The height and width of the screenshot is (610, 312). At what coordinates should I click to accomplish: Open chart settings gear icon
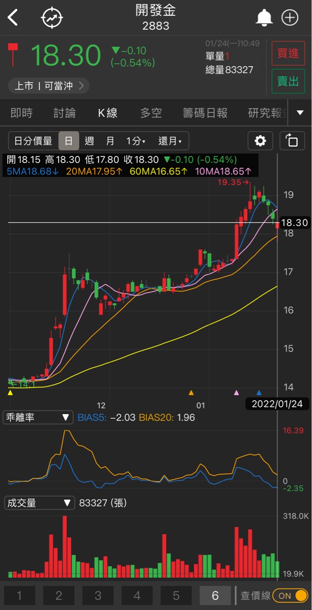point(260,141)
